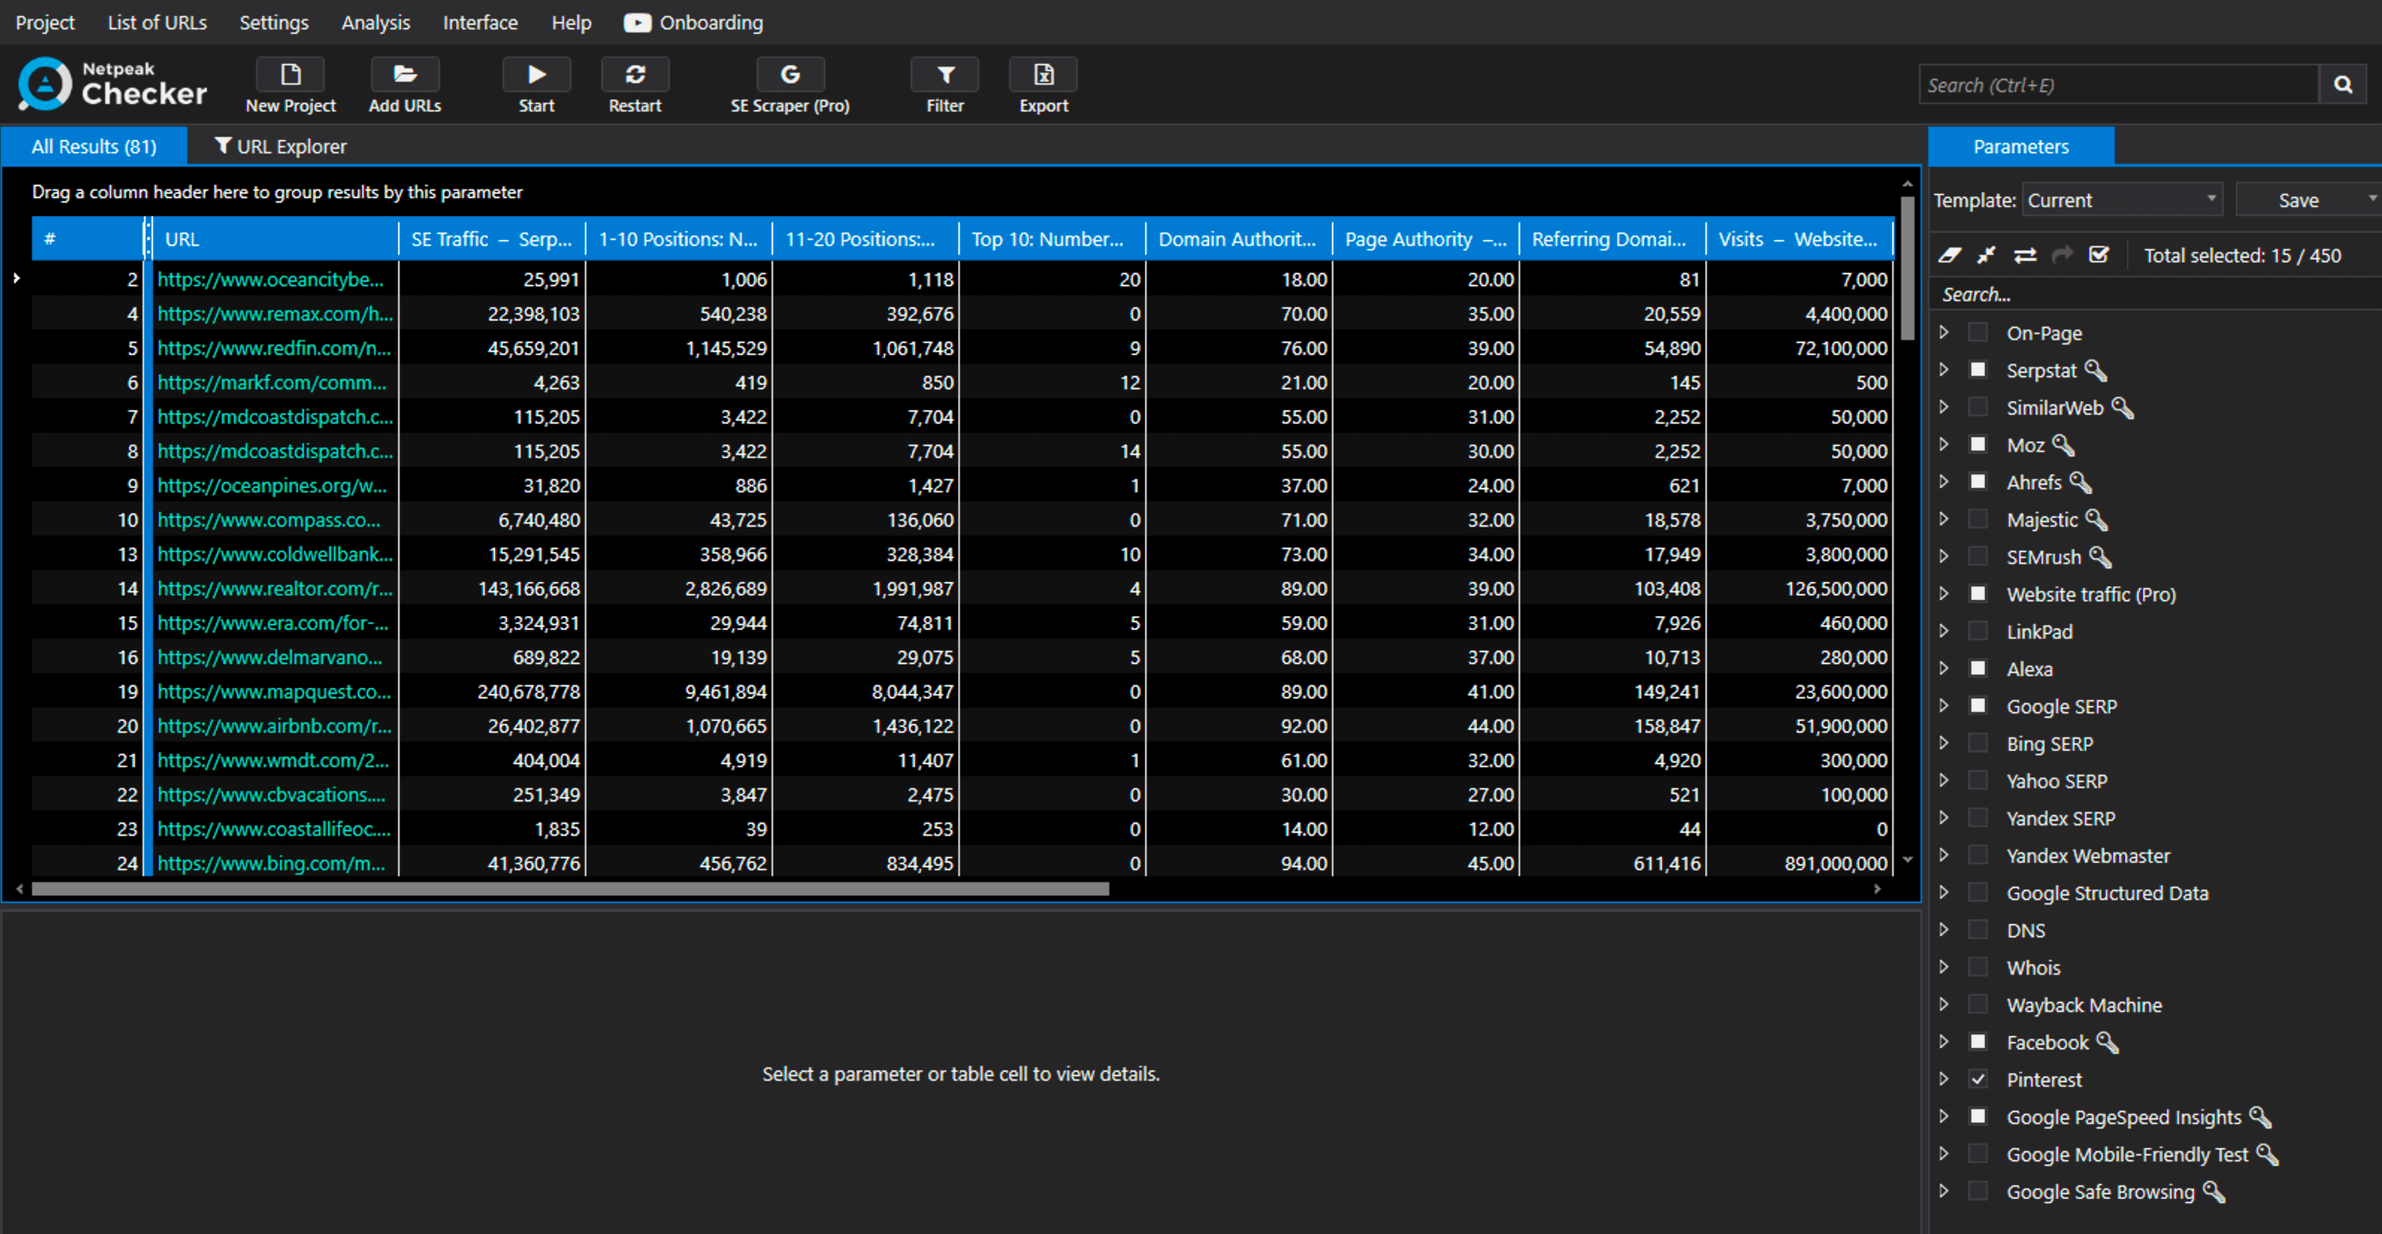Enable the Majestic checkbox
Viewport: 2382px width, 1234px height.
1978,520
